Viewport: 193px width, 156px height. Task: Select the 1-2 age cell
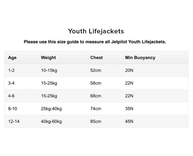11,70
